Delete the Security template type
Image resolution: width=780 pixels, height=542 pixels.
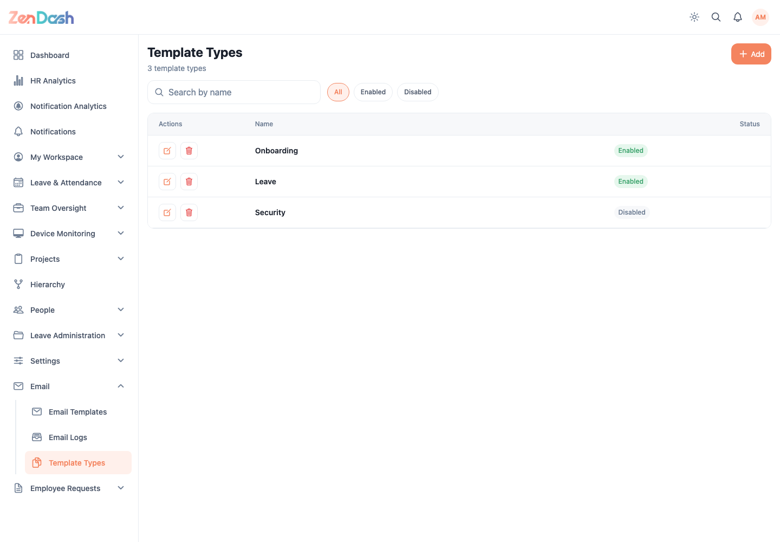click(189, 212)
